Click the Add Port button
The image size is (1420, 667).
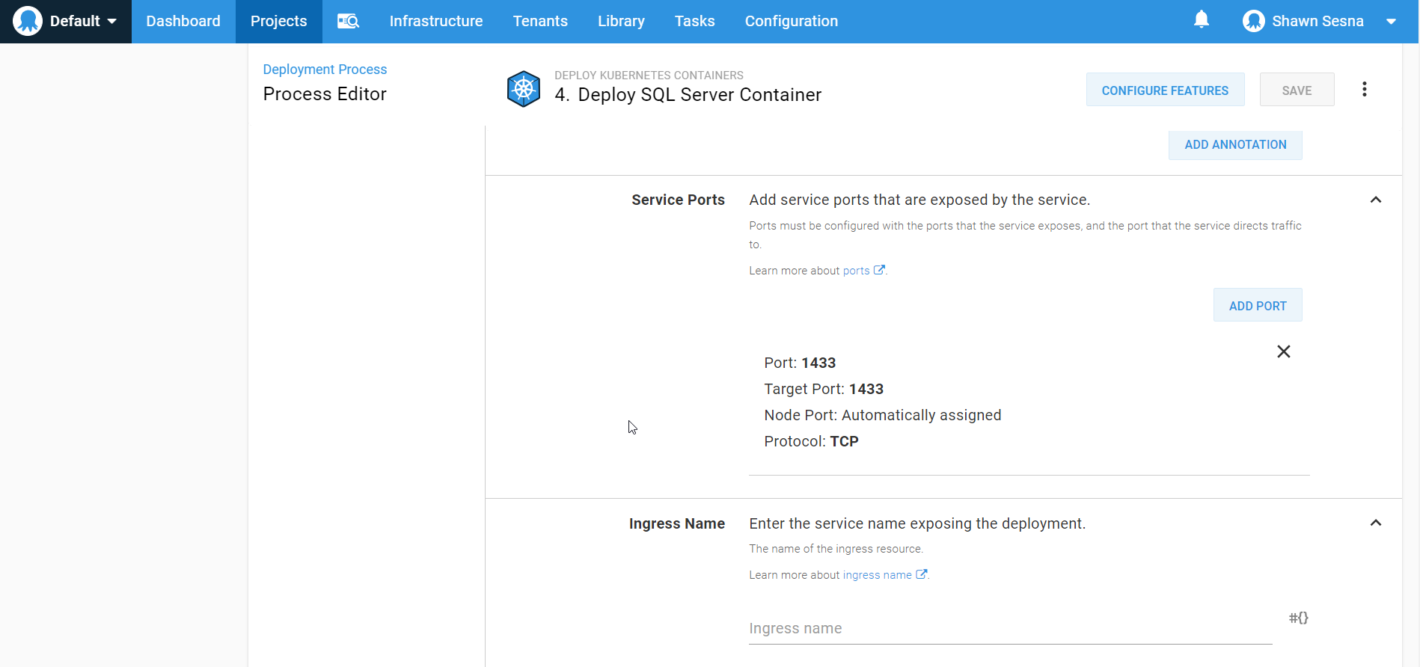click(x=1257, y=305)
